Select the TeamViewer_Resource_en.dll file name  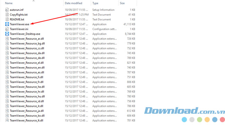(27, 67)
